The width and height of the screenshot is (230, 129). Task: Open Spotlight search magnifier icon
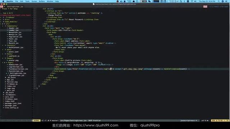(x=219, y=1)
